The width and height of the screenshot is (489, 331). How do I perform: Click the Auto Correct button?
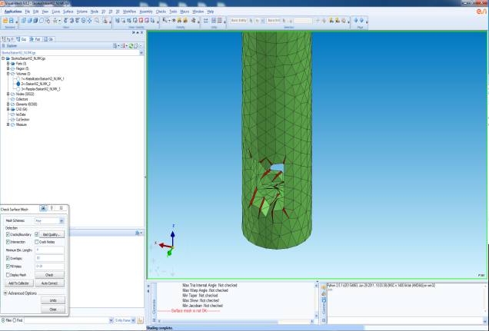click(48, 283)
